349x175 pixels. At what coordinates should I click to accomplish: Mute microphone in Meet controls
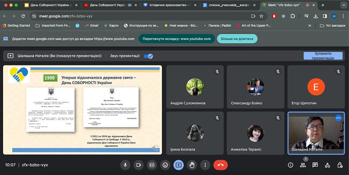pos(125,165)
